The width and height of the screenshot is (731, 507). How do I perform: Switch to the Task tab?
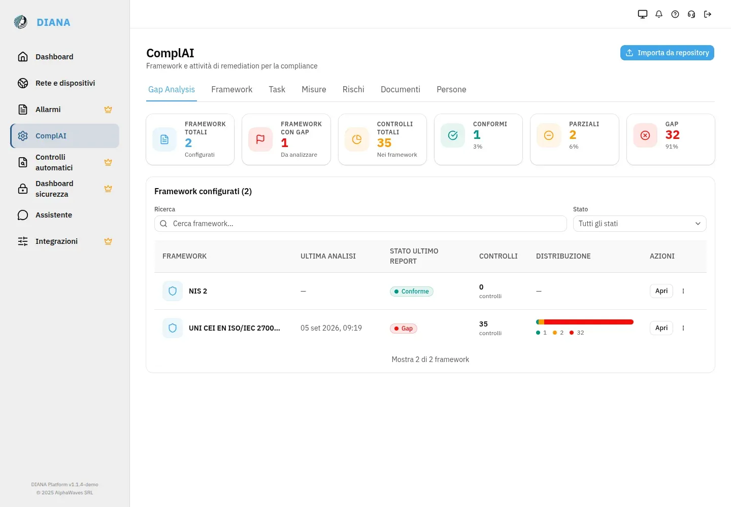[x=277, y=90]
